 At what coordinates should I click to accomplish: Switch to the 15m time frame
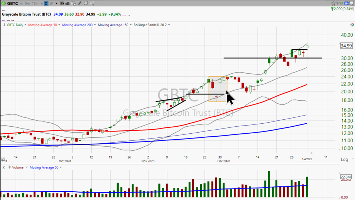pyautogui.click(x=35, y=4)
